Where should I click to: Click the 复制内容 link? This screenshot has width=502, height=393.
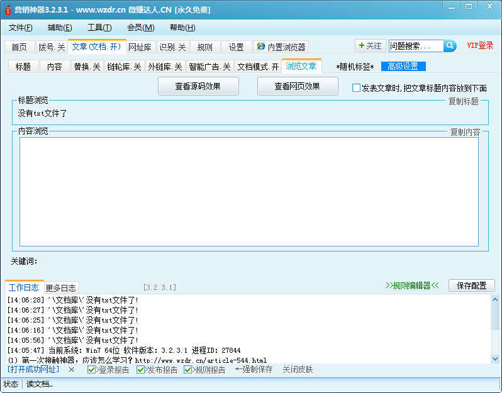click(x=465, y=132)
